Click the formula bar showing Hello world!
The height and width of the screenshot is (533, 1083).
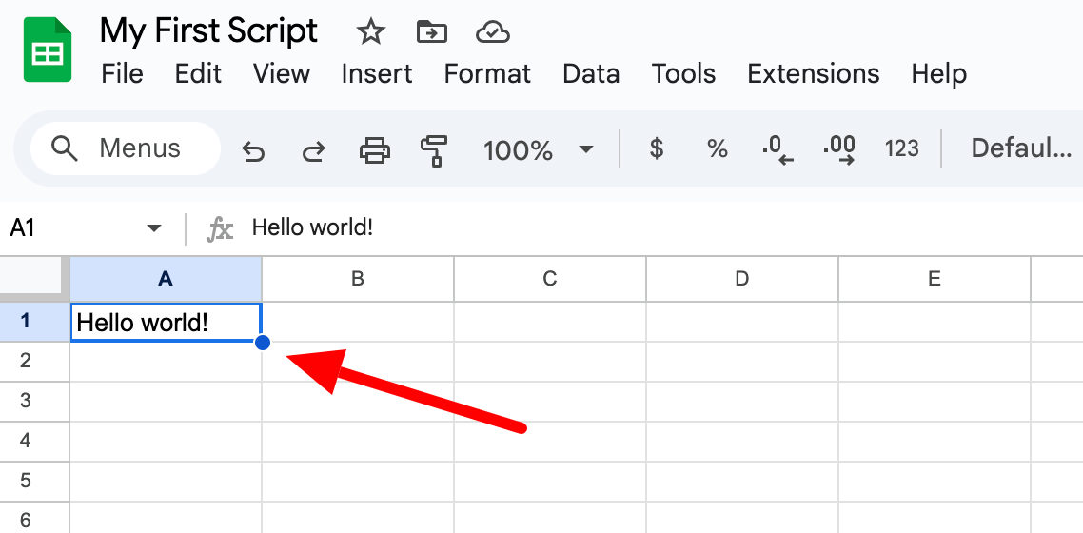pyautogui.click(x=663, y=227)
